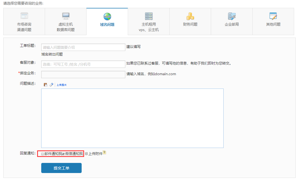
Task: Enable the 邮件通知我 checkbox
Action: (43, 154)
